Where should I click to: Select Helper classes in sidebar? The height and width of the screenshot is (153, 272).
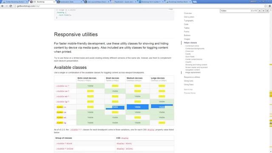point(190,42)
